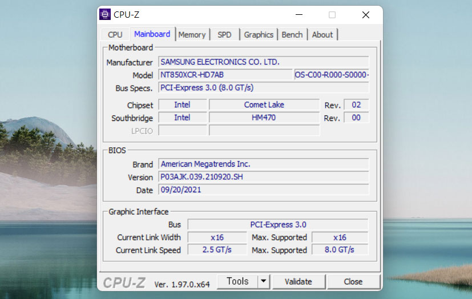The image size is (472, 299).
Task: Click the OS-C00-R000-S0000- field
Action: [x=332, y=75]
